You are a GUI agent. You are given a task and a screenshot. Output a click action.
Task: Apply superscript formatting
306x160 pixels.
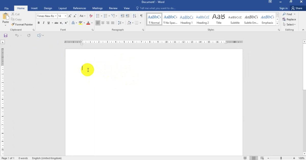(66, 23)
